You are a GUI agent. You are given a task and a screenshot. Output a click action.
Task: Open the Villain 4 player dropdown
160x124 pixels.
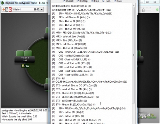coord(42,10)
